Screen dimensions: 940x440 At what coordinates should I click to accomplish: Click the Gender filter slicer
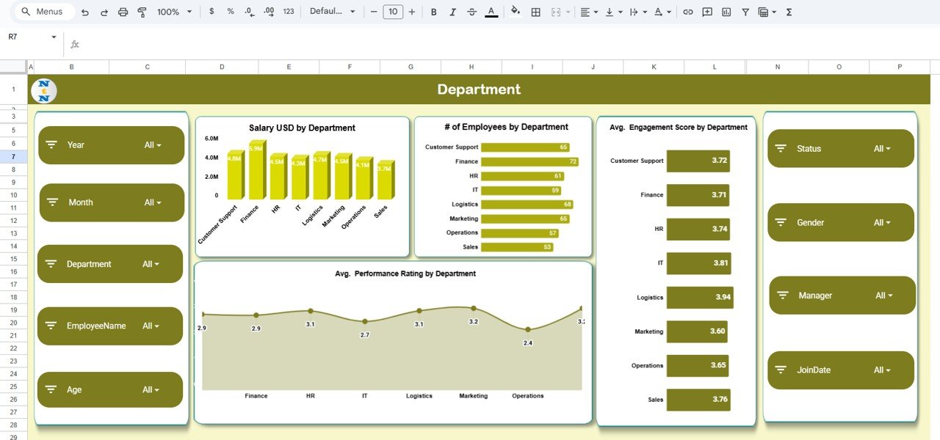coord(840,222)
